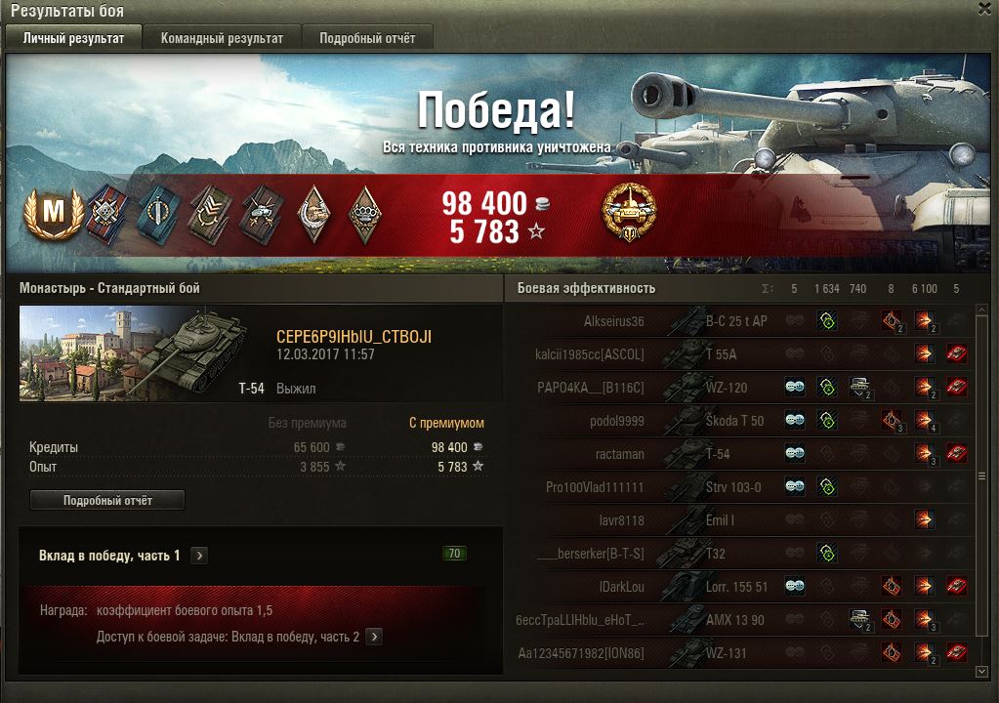This screenshot has width=999, height=703.
Task: Click the sword and shield ribbon medal
Action: [158, 215]
